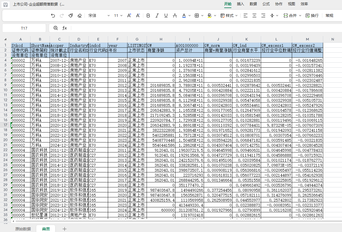This screenshot has height=232, width=342.
Task: Align text center
Action: [x=254, y=16]
